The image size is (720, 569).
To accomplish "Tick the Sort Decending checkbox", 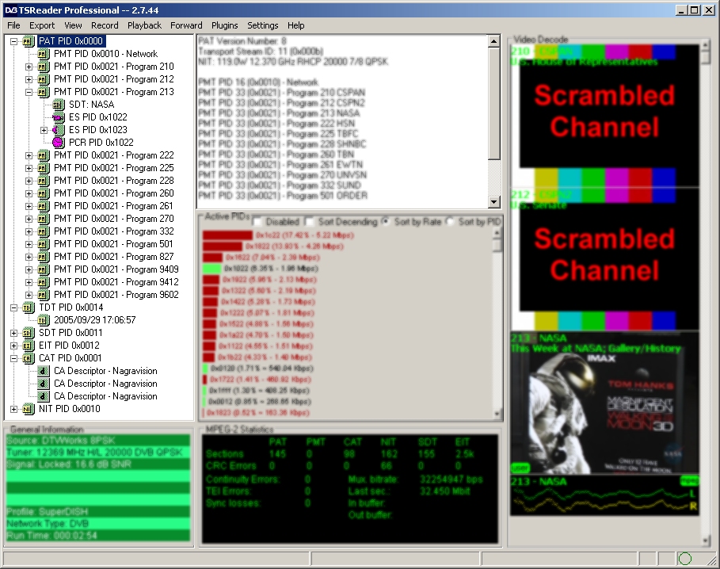I will point(310,222).
